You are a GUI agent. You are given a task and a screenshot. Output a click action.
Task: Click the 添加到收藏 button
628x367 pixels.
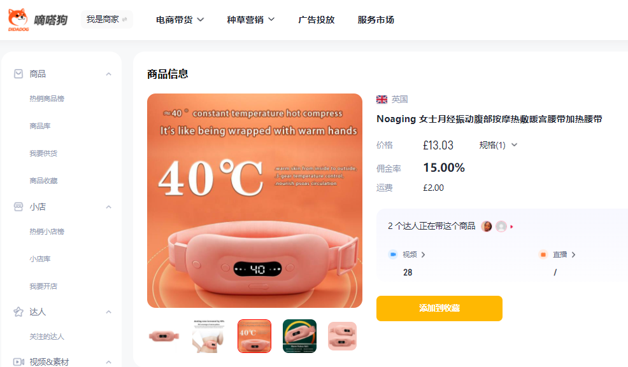[x=439, y=308]
